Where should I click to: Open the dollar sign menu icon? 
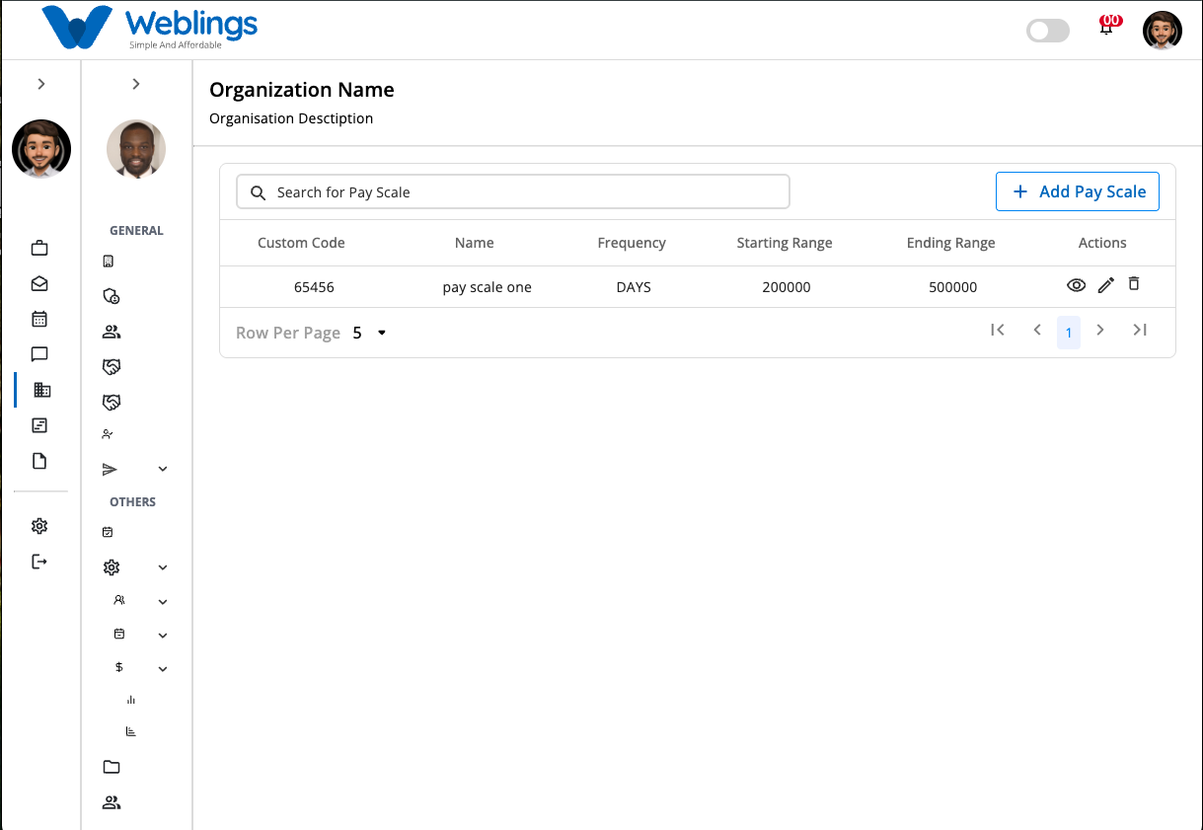coord(119,667)
